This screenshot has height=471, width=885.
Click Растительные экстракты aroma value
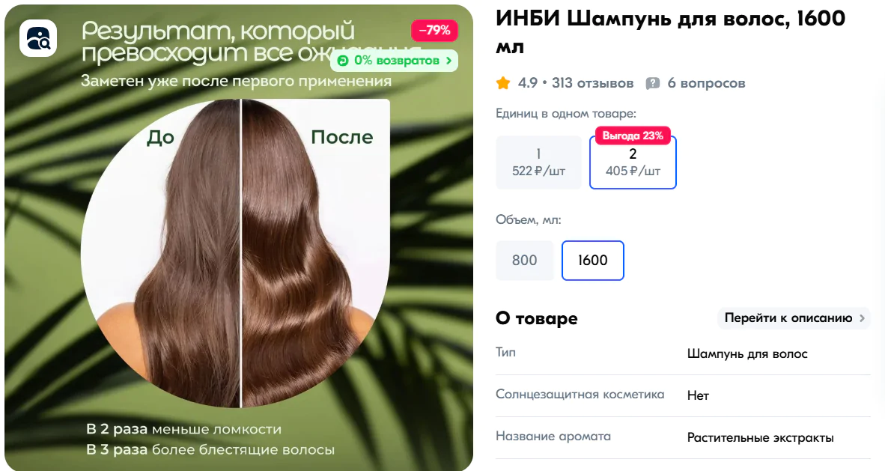[x=760, y=438]
